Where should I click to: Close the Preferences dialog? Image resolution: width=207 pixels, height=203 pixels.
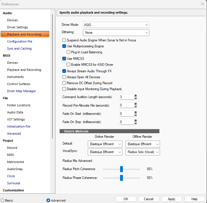click(x=202, y=4)
